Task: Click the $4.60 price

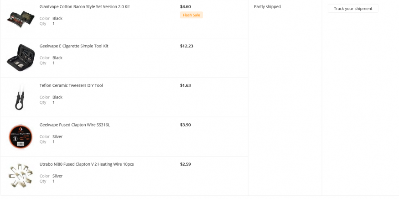Action: tap(186, 7)
